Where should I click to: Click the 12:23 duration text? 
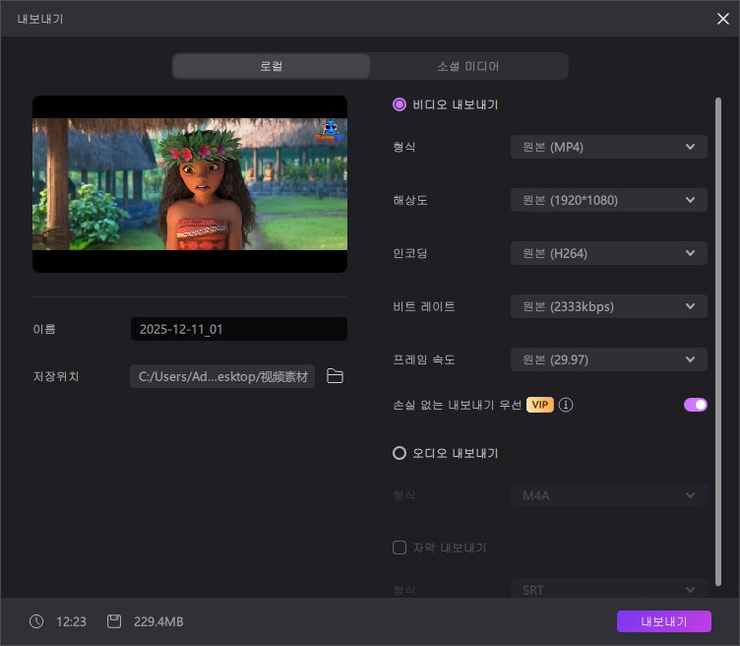tap(71, 621)
